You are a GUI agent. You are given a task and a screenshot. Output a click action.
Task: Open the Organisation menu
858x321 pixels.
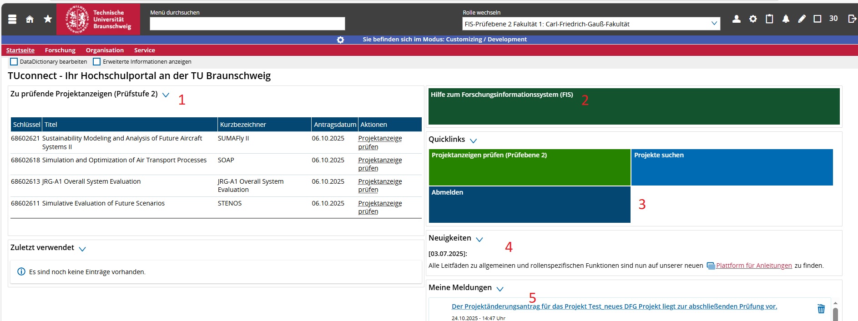(105, 50)
